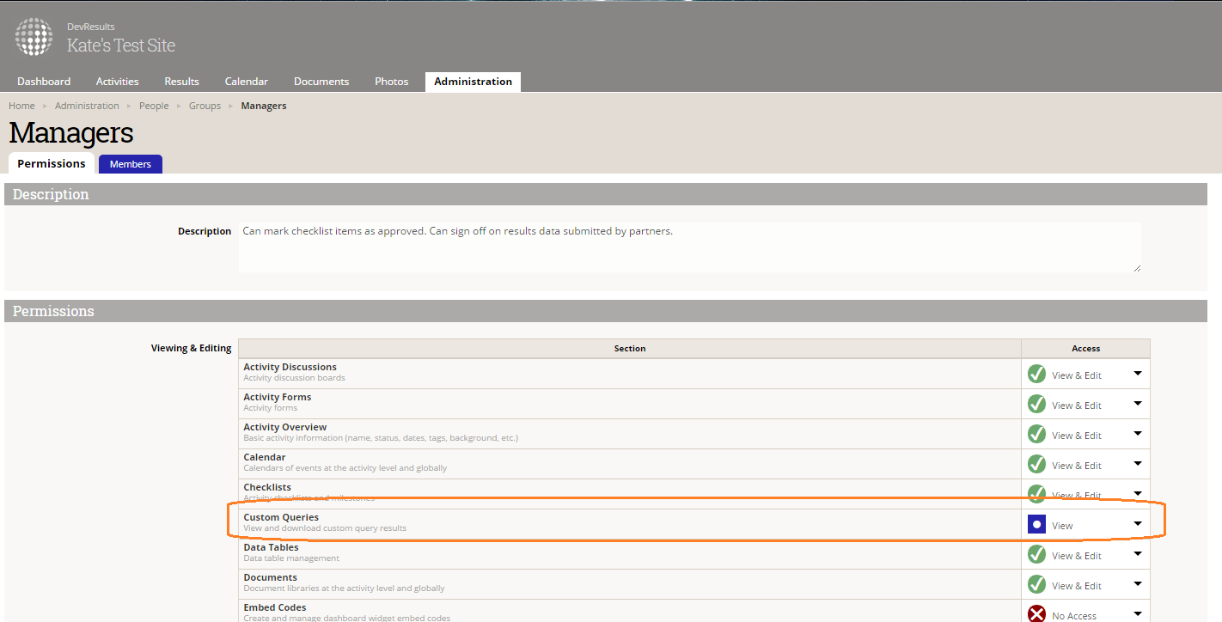Viewport: 1222px width, 622px height.
Task: Click the 'Custom Queries' section name
Action: pos(281,517)
